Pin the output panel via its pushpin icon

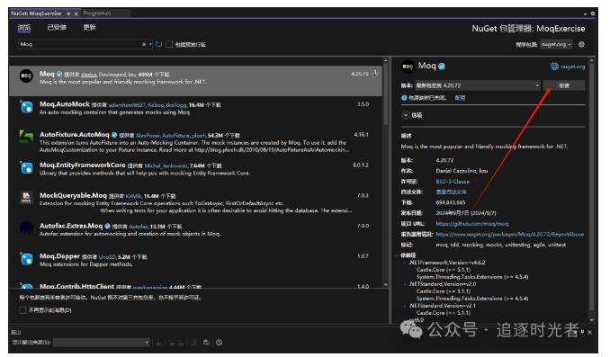coord(582,332)
